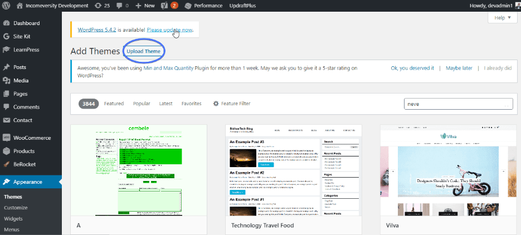The height and width of the screenshot is (235, 521).
Task: Click the Contact envelope icon
Action: coord(6,120)
